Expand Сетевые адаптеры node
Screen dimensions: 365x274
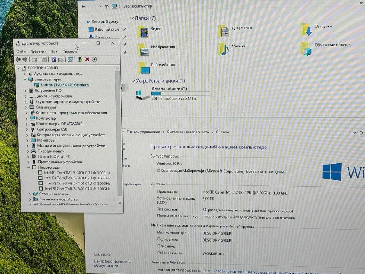coord(30,194)
